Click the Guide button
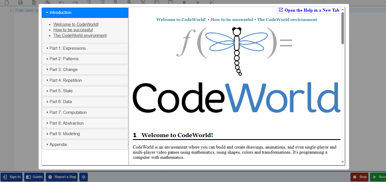This screenshot has width=386, height=182. [x=34, y=177]
